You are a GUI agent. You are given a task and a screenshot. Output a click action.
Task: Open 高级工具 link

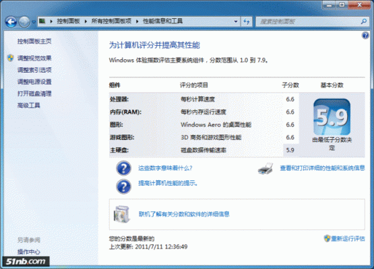tap(28, 105)
